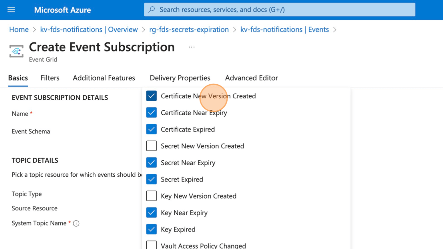Click the TOPIC DETAILS heading

[x=35, y=160]
